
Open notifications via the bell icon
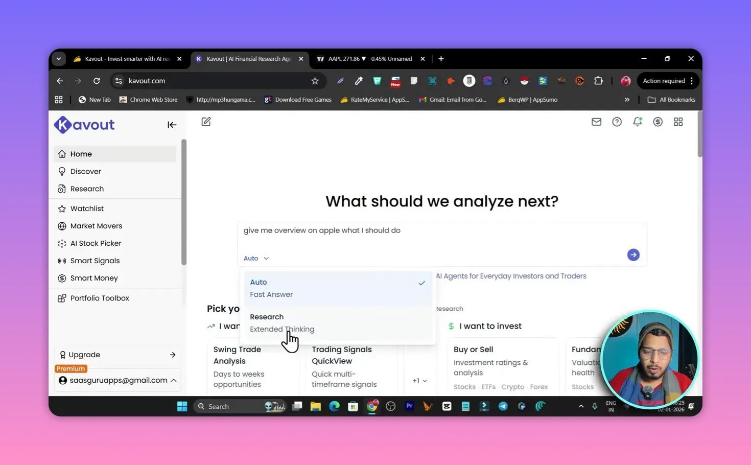click(x=637, y=122)
